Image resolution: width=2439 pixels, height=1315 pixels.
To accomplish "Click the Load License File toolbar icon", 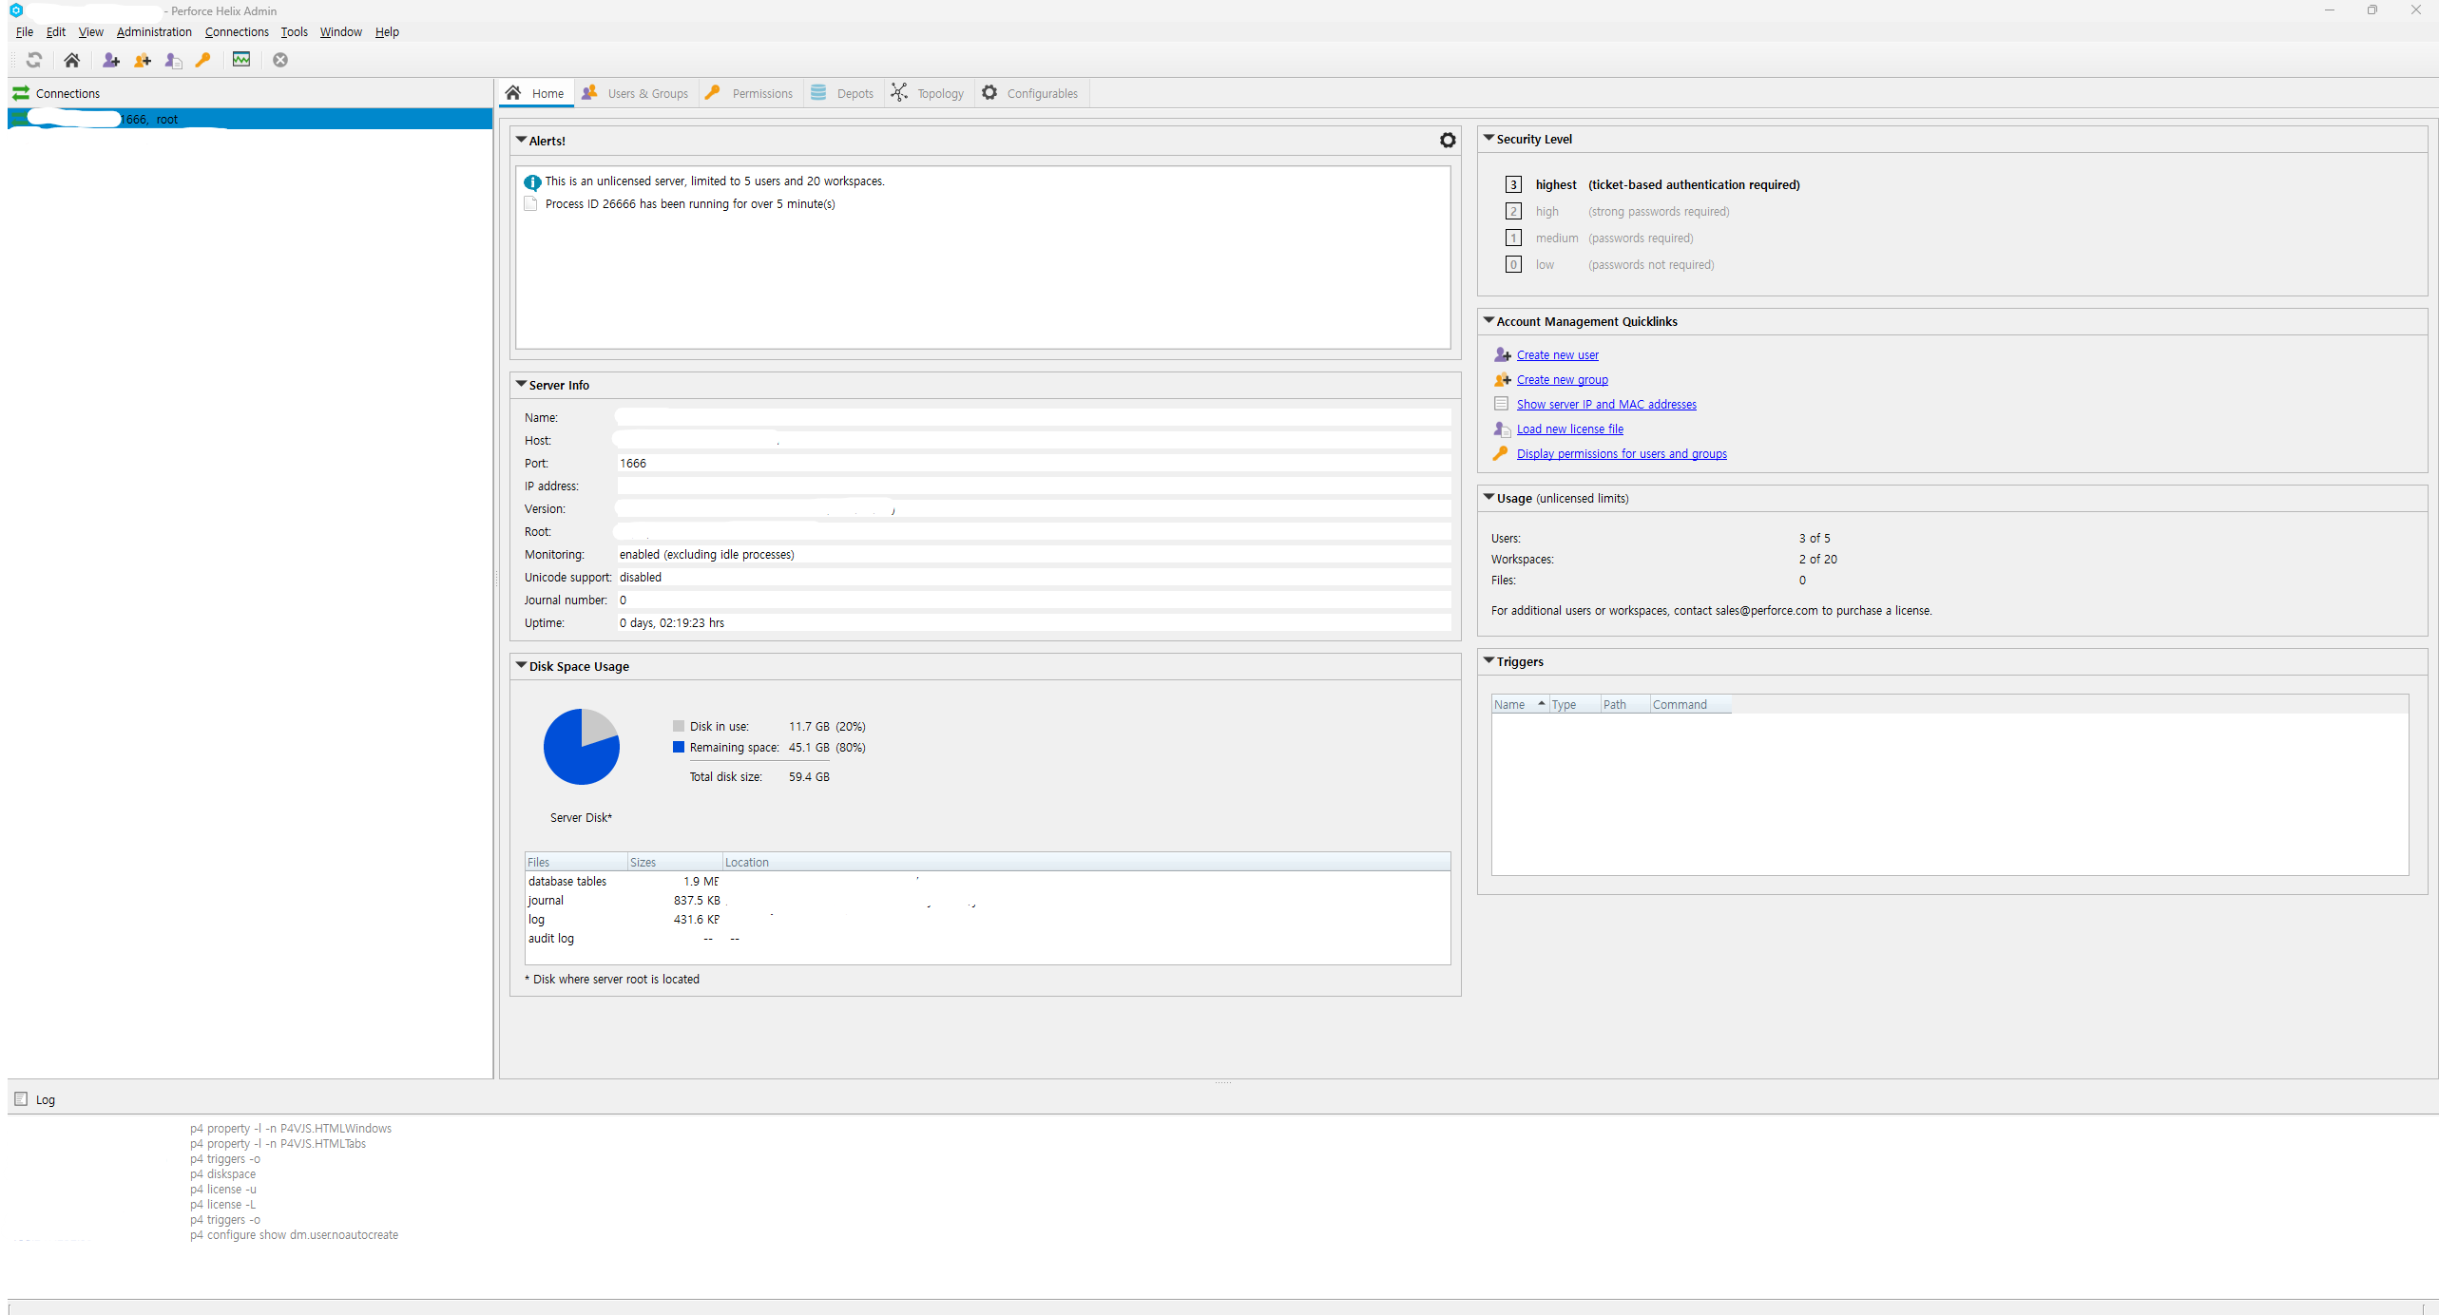I will point(173,60).
